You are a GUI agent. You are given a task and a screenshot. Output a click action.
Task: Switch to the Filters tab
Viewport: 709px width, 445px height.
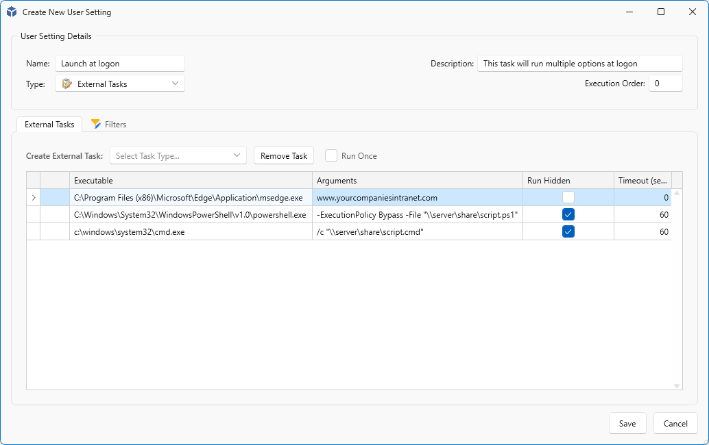(109, 125)
